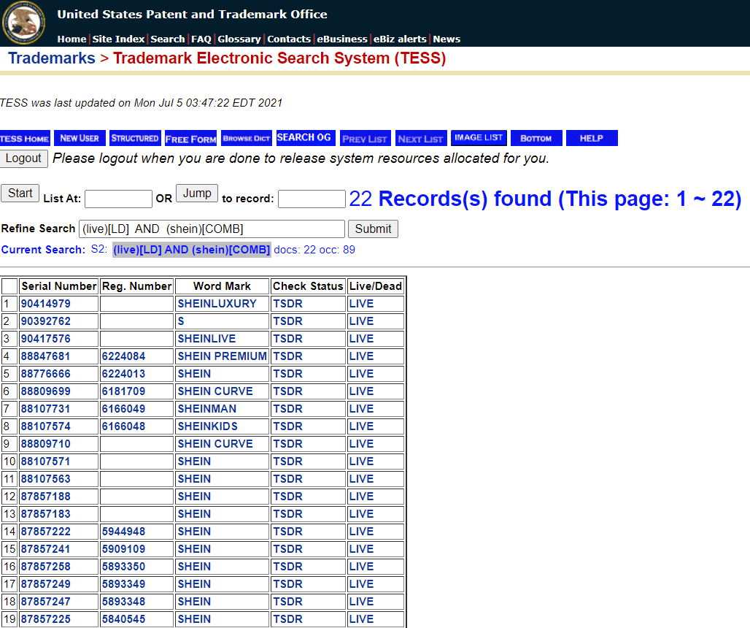Click the highlighted current search query link

click(191, 250)
